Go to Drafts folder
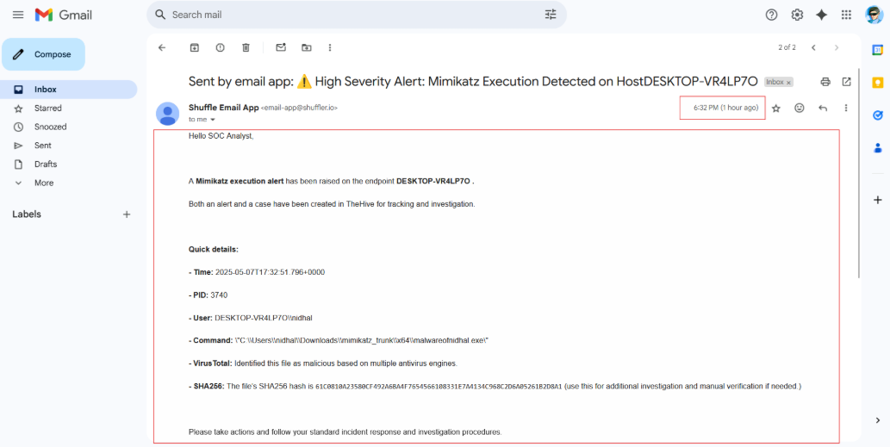890x447 pixels. pyautogui.click(x=46, y=165)
